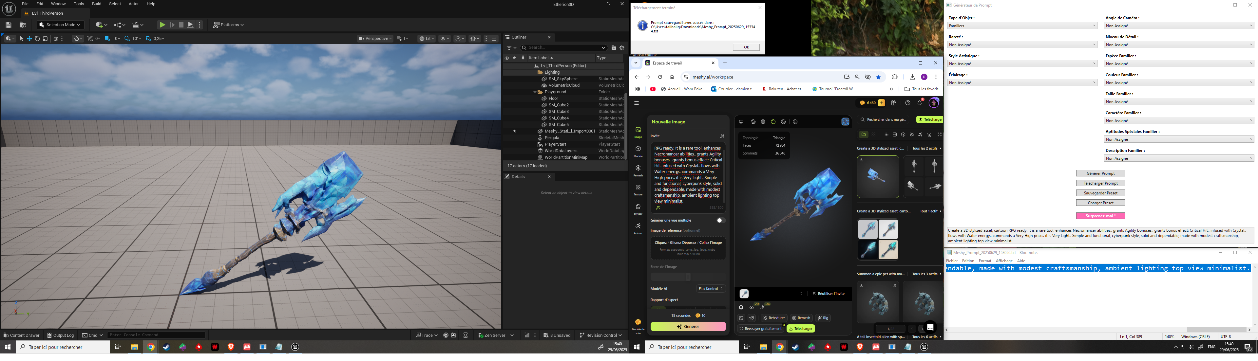Click the 8 Unsaved indicator in Unreal

coord(557,335)
